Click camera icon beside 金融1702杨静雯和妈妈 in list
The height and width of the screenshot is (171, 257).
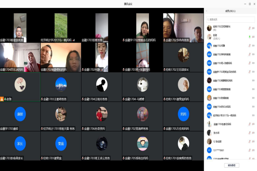click(x=253, y=81)
